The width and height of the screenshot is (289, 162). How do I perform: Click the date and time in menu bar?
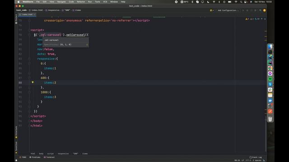click(x=263, y=2)
